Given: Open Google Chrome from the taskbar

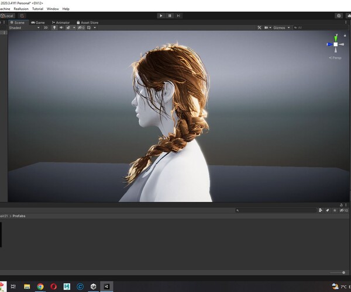Looking at the screenshot, I should tap(40, 286).
